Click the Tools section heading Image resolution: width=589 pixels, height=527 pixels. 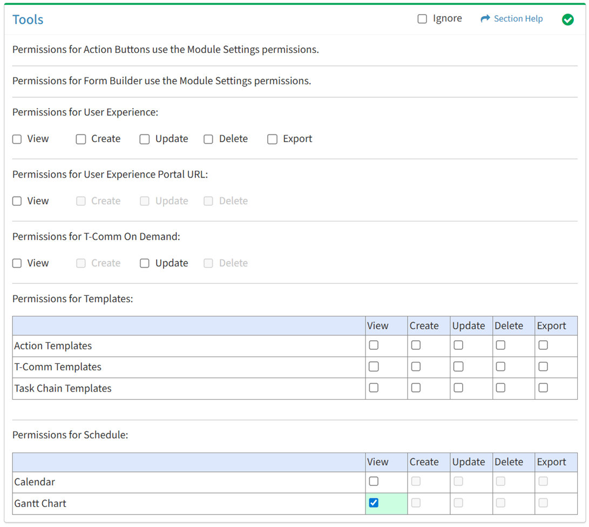[28, 20]
